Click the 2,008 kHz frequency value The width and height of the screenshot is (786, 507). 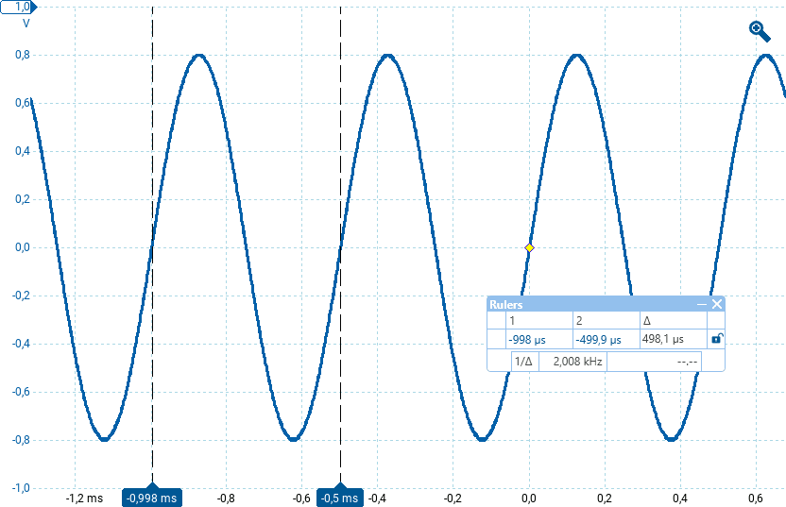[577, 362]
